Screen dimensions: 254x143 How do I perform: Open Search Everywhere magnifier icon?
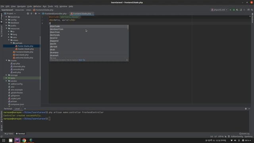(252, 10)
